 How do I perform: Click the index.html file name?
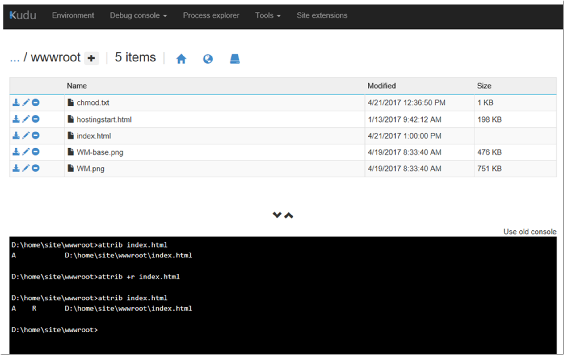point(94,136)
